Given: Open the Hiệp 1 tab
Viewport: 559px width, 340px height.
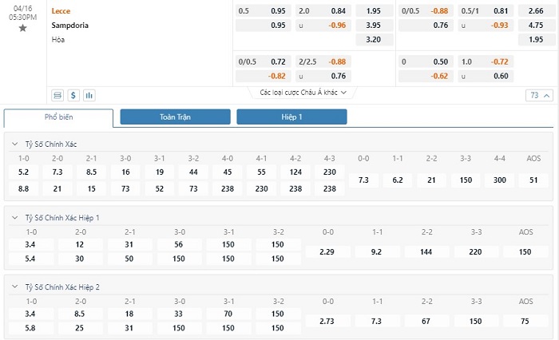Looking at the screenshot, I should coord(291,117).
